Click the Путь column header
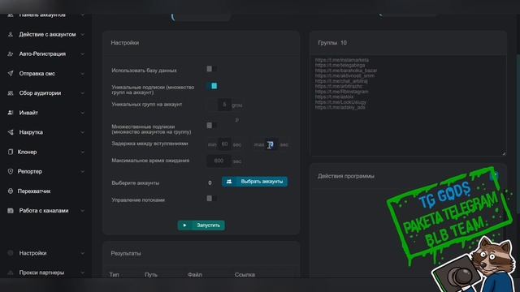Image resolution: width=520 pixels, height=292 pixels. pyautogui.click(x=151, y=274)
